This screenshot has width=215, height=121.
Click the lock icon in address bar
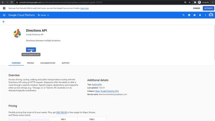click(17, 2)
